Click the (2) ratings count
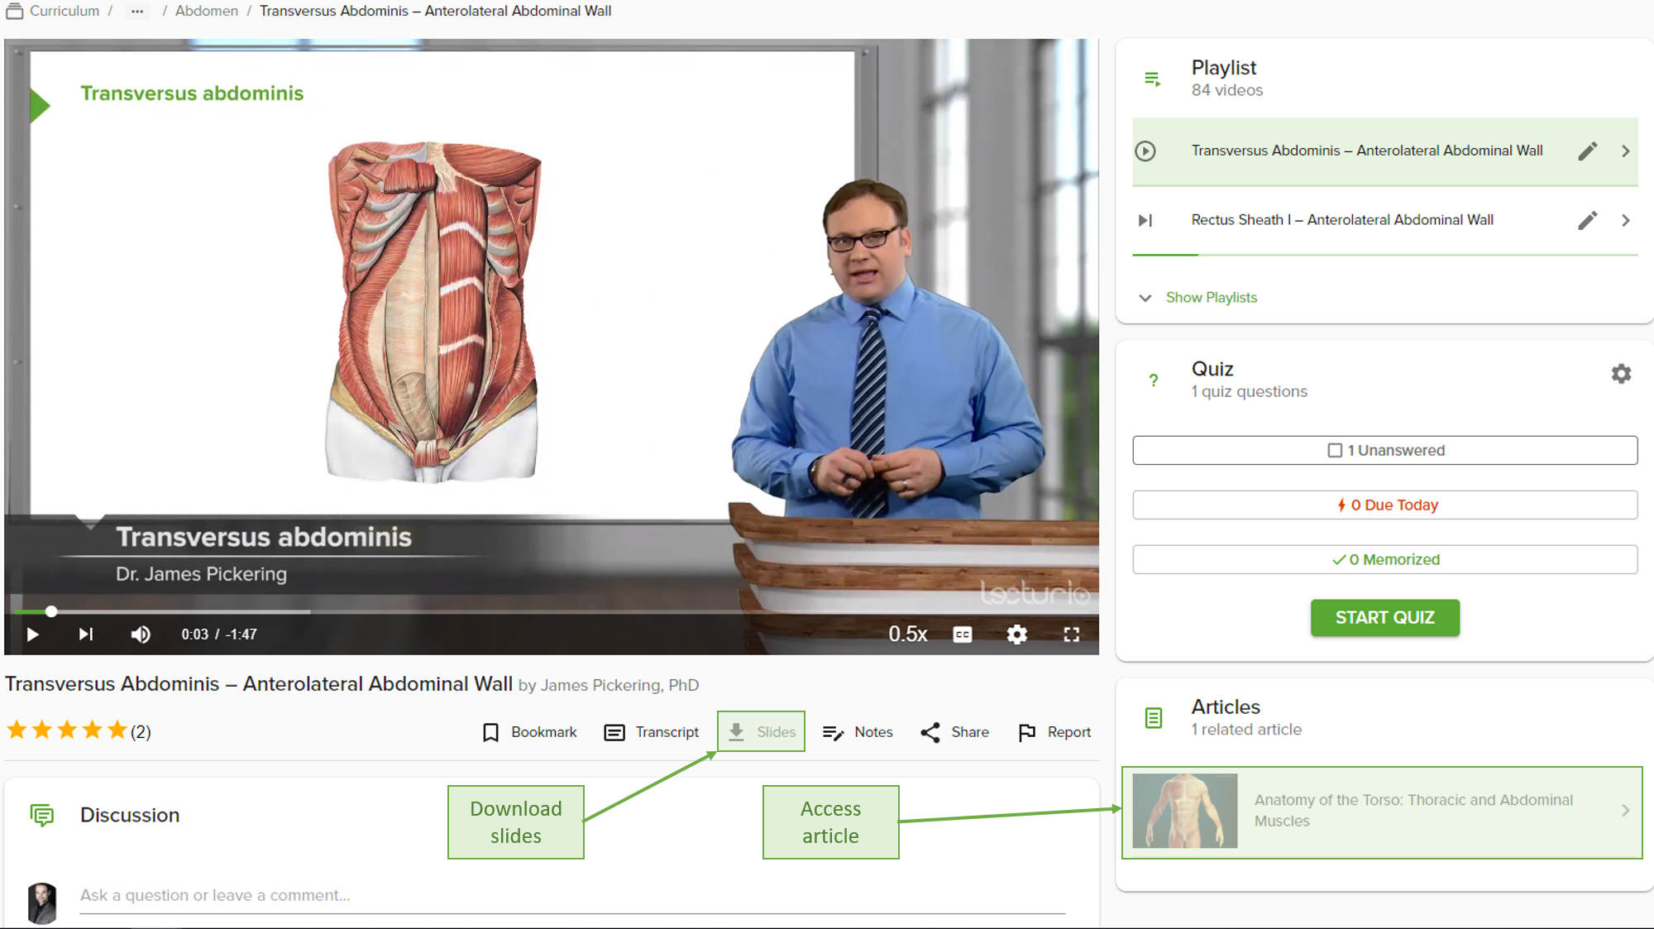Screen dimensions: 1654x929 click(141, 731)
